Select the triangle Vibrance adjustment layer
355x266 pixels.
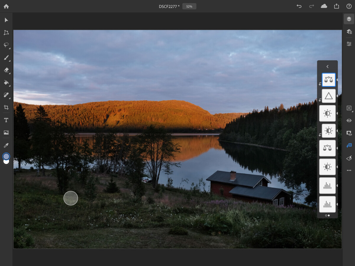coord(329,96)
